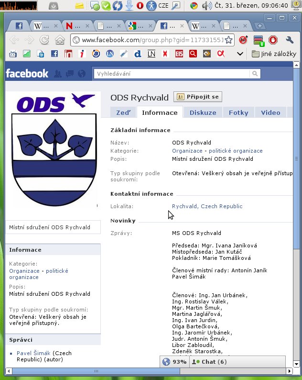Bookmark this page with the star icon
302x380 pixels.
(228, 40)
